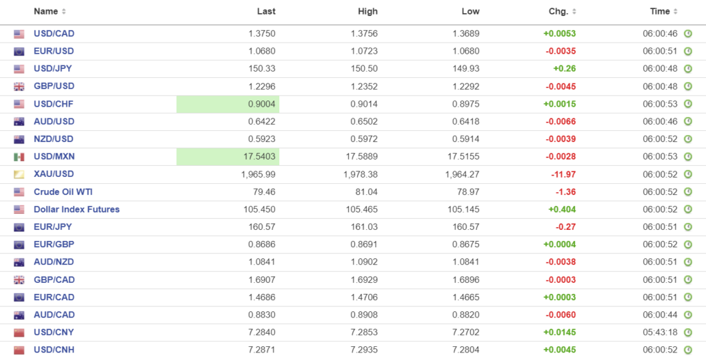The height and width of the screenshot is (358, 706).
Task: Sort table by Chg. column arrows
Action: point(574,12)
